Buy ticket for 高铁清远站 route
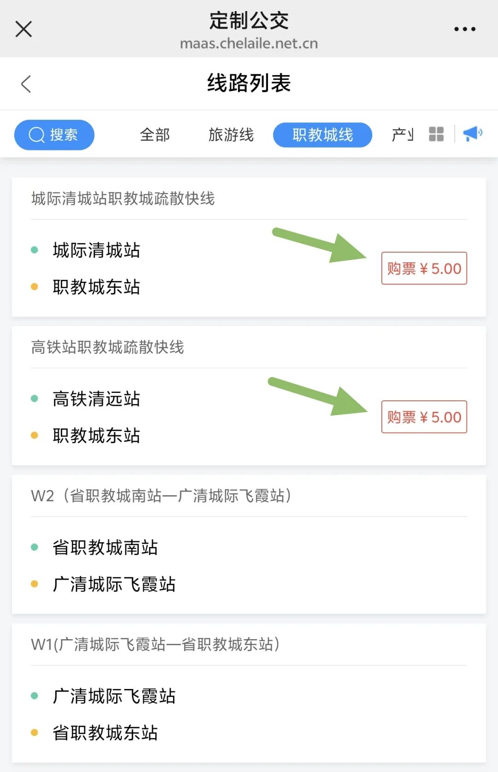 pyautogui.click(x=424, y=417)
